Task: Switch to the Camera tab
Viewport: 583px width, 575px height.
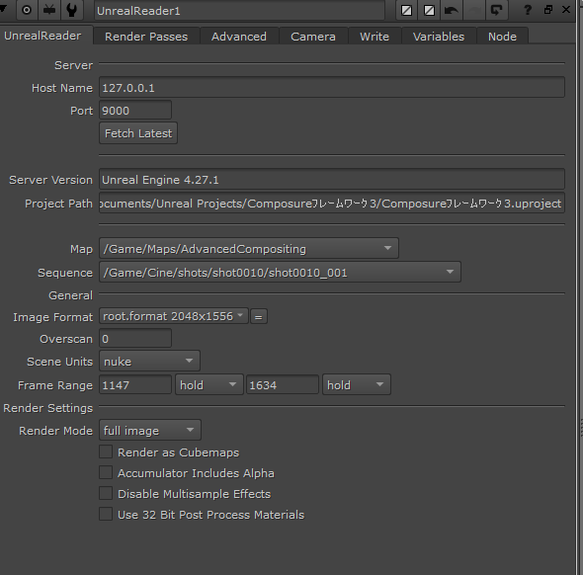Action: coord(313,37)
